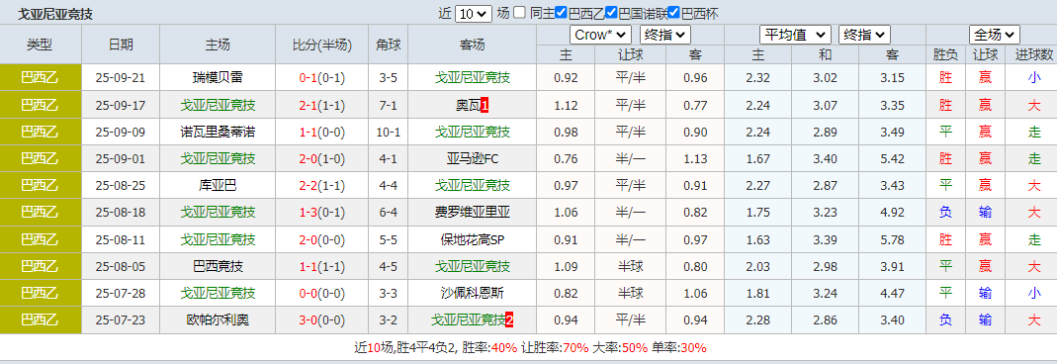The width and height of the screenshot is (1057, 364).
Task: Click 戈亚尼亚竞技 in the 25-09-21 row
Action: [472, 77]
